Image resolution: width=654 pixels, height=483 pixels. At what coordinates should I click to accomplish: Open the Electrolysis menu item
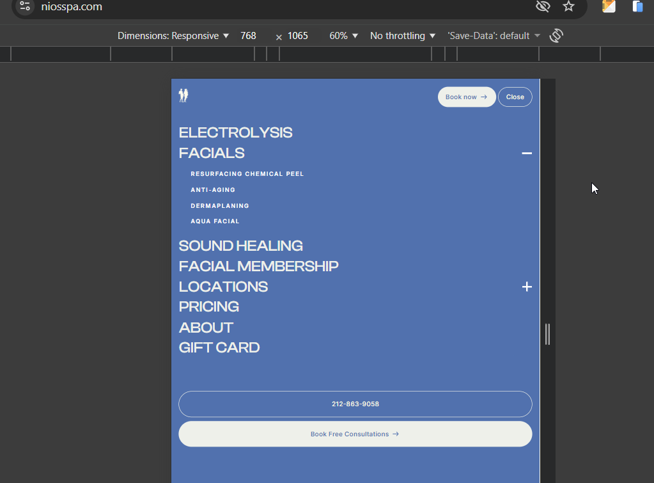tap(236, 133)
